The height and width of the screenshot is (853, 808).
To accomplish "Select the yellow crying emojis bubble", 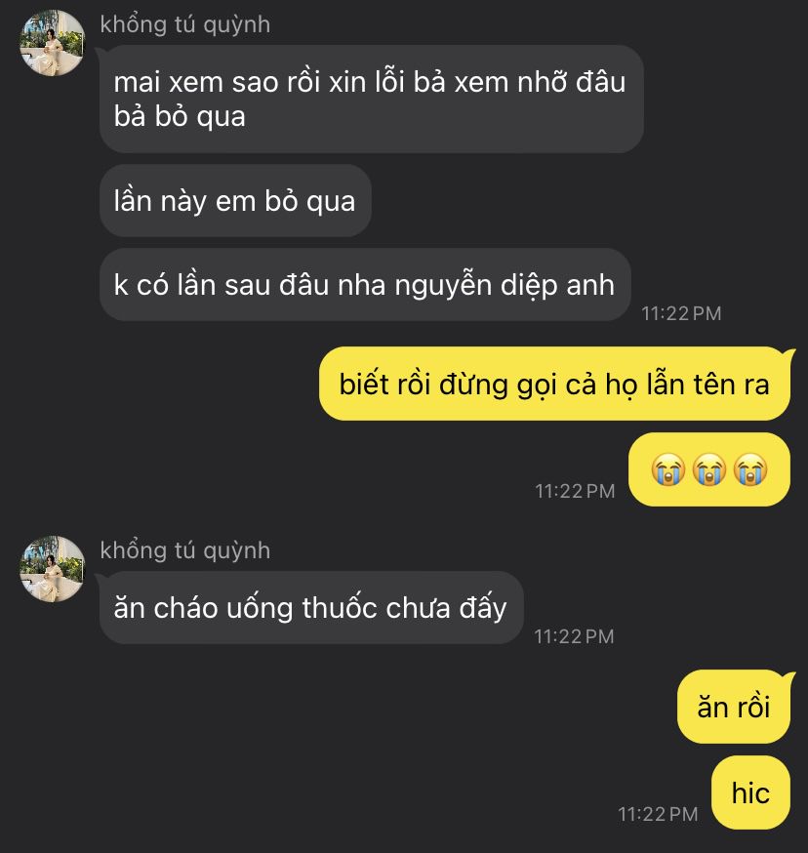I will 709,469.
